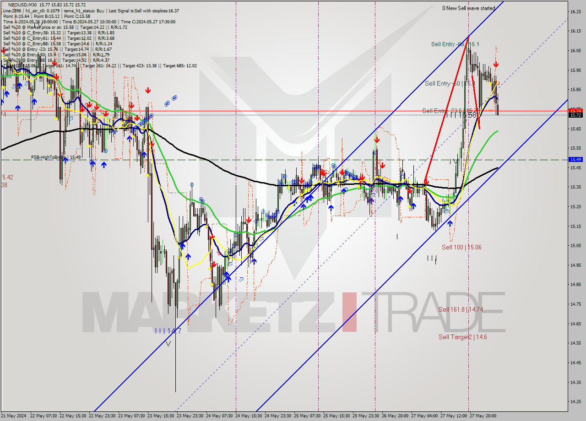Click the '26 May 20:00' time axis label

click(395, 416)
